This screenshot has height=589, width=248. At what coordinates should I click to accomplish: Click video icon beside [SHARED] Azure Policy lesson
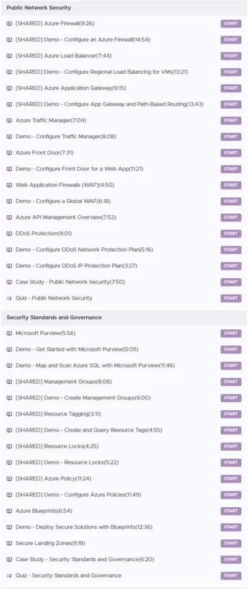9,479
